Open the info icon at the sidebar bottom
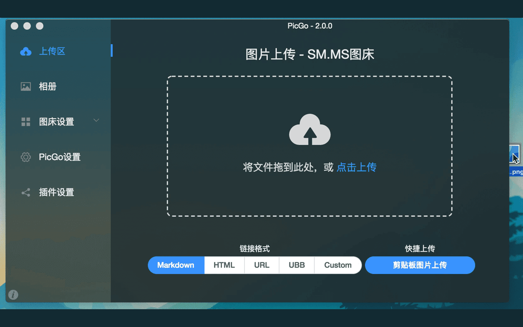 pos(13,295)
